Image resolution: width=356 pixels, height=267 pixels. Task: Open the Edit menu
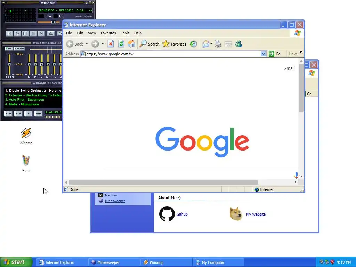(x=80, y=33)
